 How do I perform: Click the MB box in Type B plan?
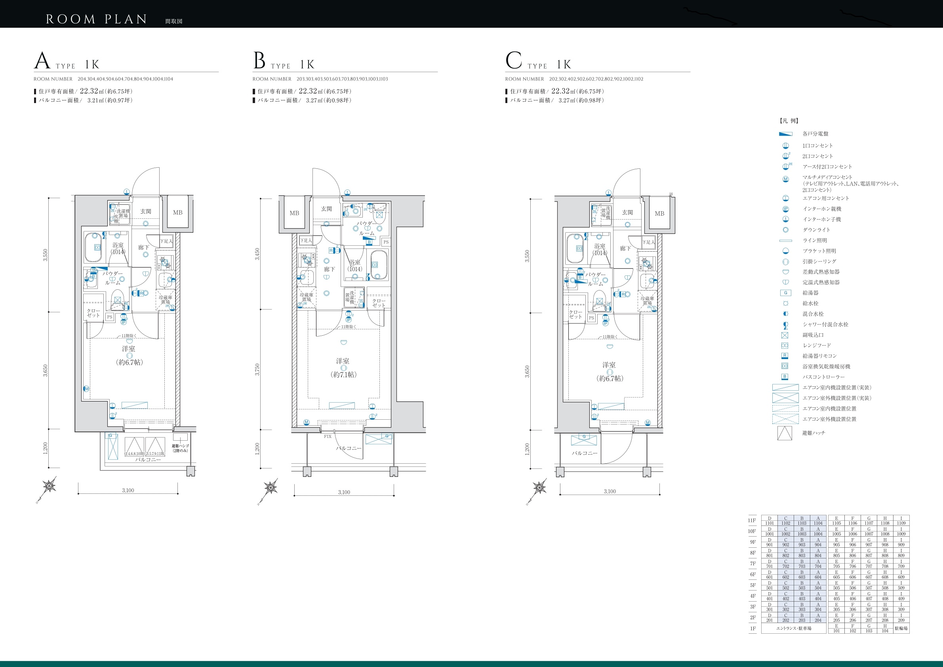(x=294, y=213)
